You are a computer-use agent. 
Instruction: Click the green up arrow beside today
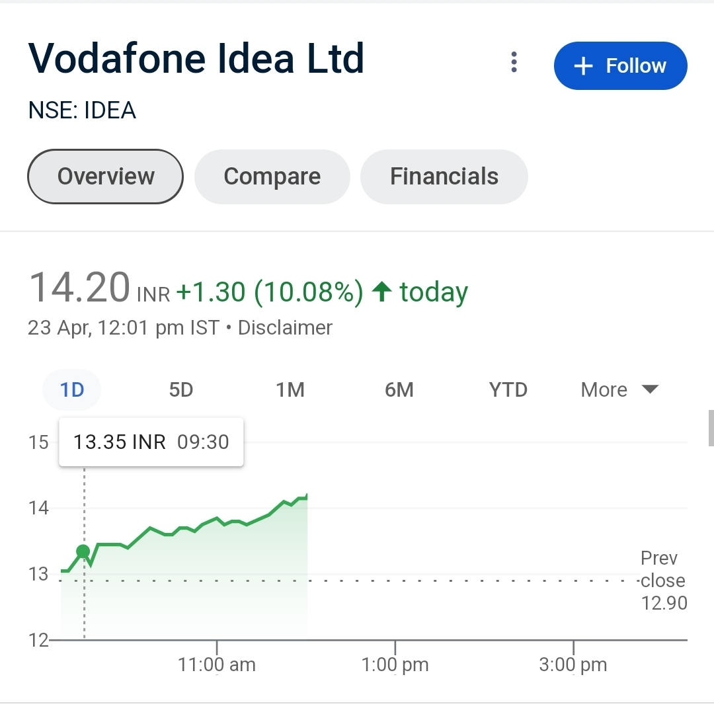coord(382,292)
